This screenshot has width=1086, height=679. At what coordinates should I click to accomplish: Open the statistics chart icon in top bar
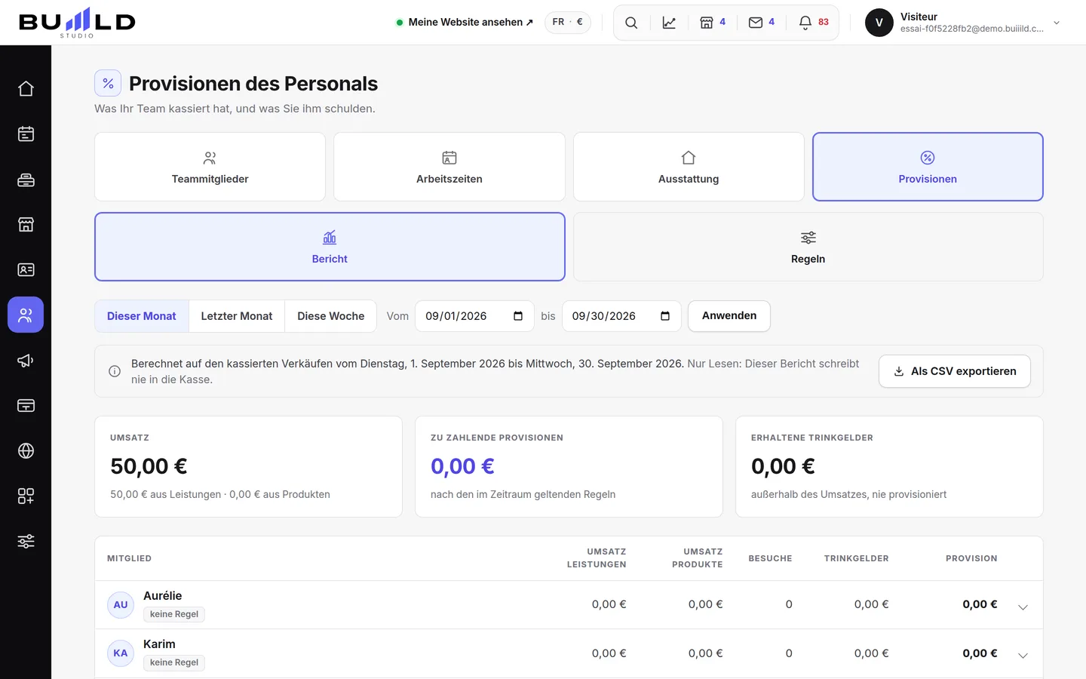click(x=669, y=23)
